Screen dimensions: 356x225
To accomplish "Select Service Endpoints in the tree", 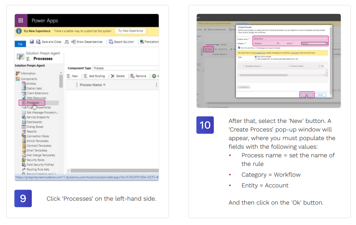I will pos(35,117).
